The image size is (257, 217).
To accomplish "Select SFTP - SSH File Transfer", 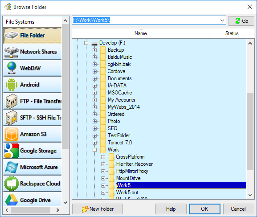I will (33, 118).
